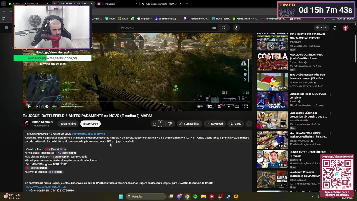The height and width of the screenshot is (201, 357).
Task: Toggle the autoplay switch in player
Action: click(x=200, y=106)
